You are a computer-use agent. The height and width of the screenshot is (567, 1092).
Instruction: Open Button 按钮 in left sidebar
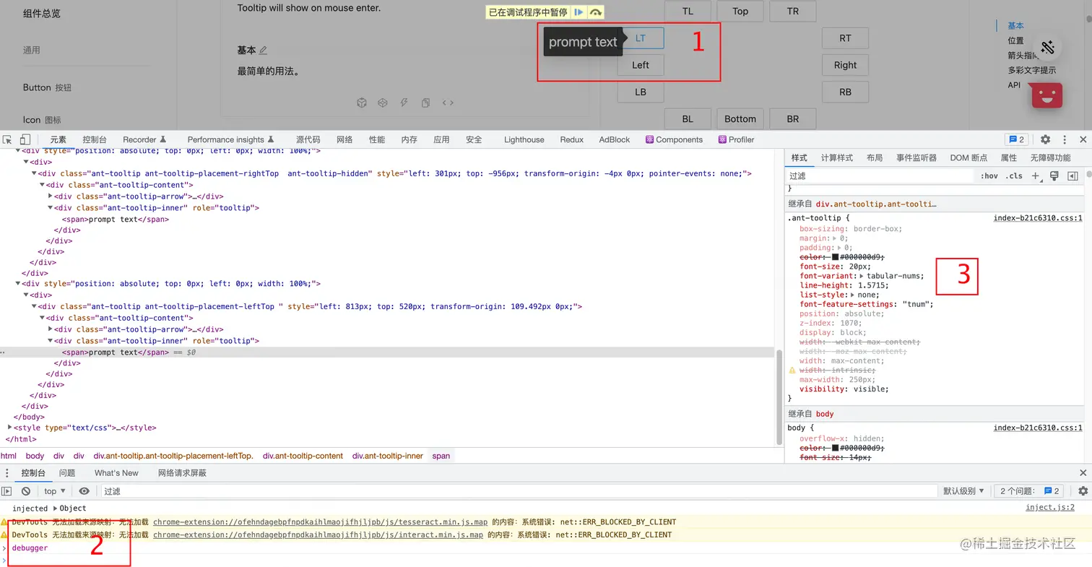pyautogui.click(x=47, y=87)
